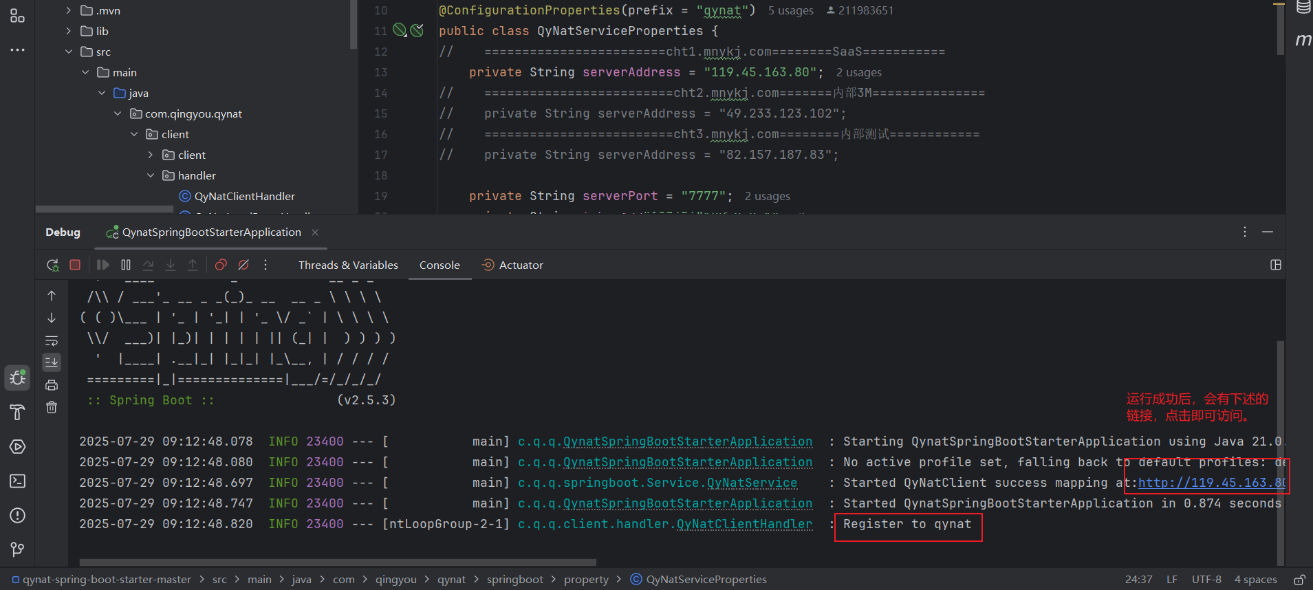Image resolution: width=1313 pixels, height=590 pixels.
Task: Toggle soft-wrap in the console
Action: coord(52,340)
